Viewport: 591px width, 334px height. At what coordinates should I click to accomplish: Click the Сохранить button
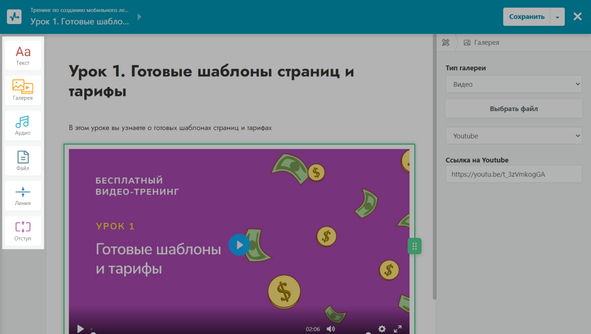click(527, 17)
